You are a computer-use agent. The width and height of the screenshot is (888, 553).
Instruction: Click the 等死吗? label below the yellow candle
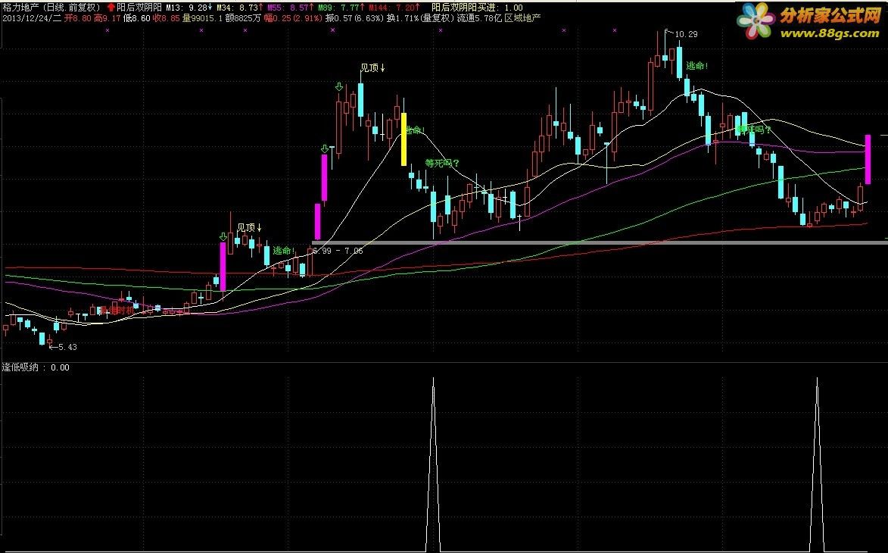(x=442, y=163)
